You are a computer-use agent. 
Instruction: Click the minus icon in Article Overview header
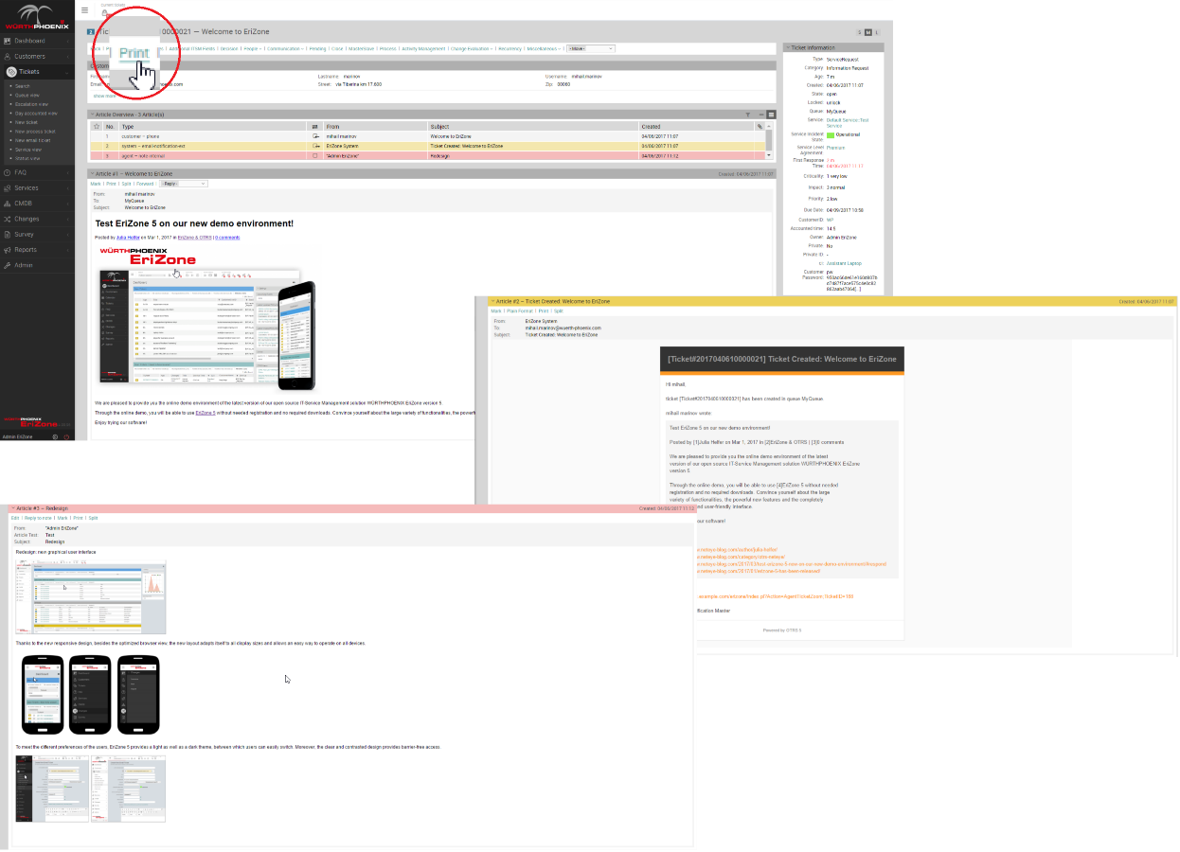click(x=761, y=114)
